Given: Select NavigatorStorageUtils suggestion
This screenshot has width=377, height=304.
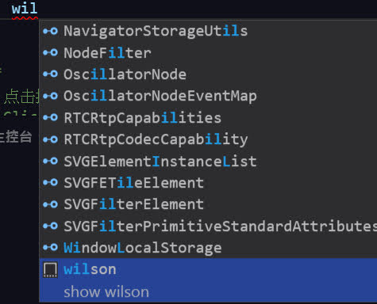Looking at the screenshot, I should pyautogui.click(x=208, y=31).
